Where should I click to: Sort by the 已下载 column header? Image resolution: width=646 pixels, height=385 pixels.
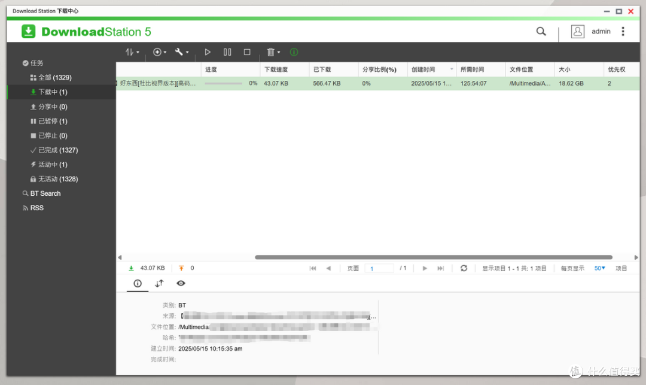pyautogui.click(x=333, y=69)
